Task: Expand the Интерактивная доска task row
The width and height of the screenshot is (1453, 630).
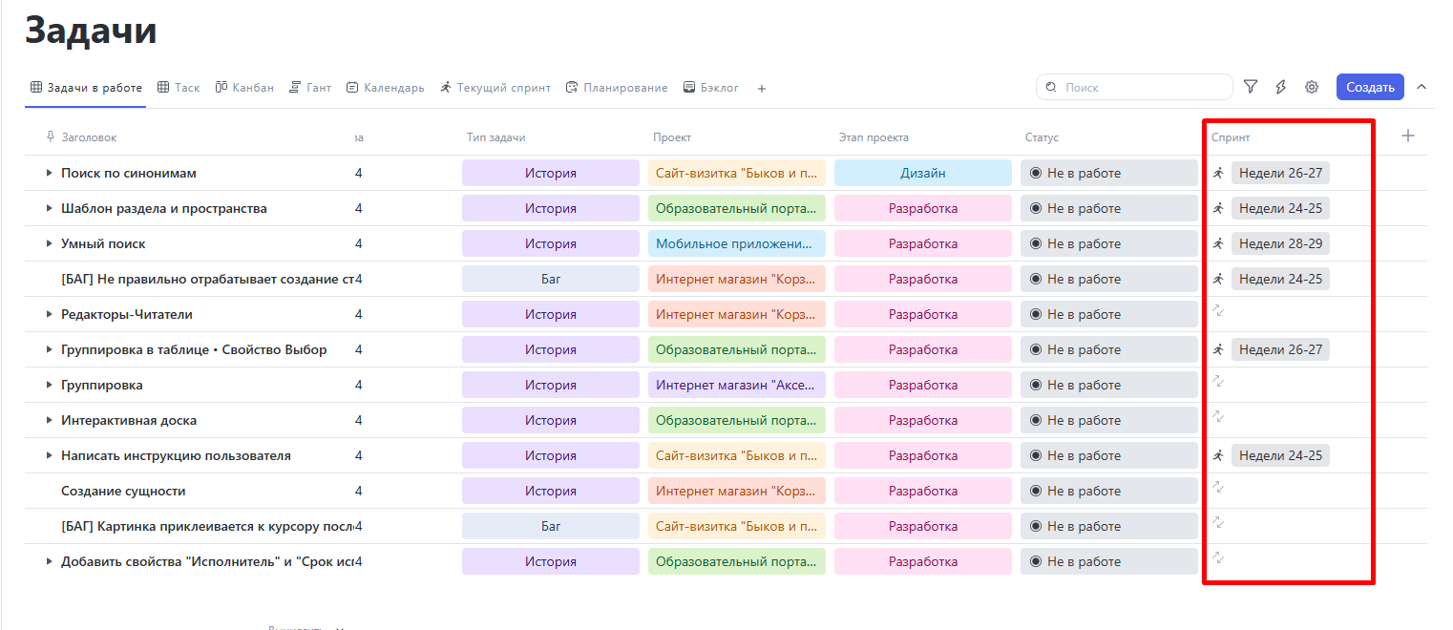Action: click(50, 420)
